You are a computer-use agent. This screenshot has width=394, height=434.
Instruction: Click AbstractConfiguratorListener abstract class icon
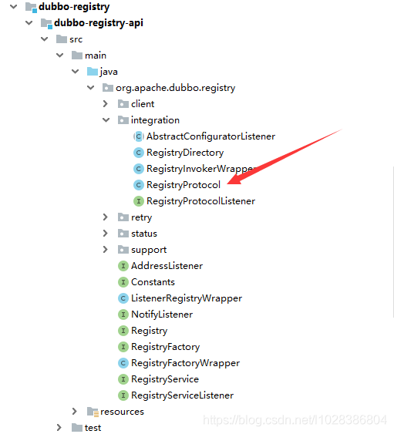[x=139, y=136]
